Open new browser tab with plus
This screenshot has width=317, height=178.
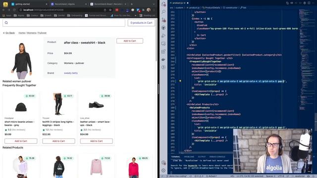[x=132, y=4]
